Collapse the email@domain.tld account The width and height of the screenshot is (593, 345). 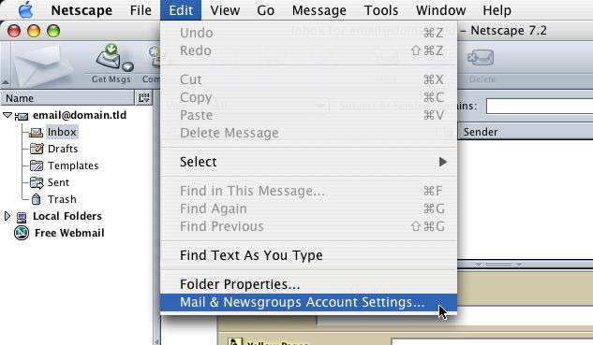click(x=7, y=115)
